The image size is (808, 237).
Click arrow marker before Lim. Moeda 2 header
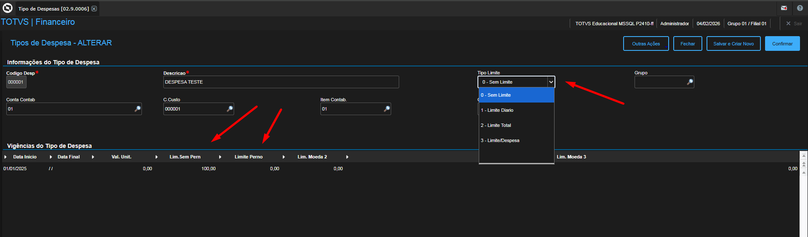283,157
